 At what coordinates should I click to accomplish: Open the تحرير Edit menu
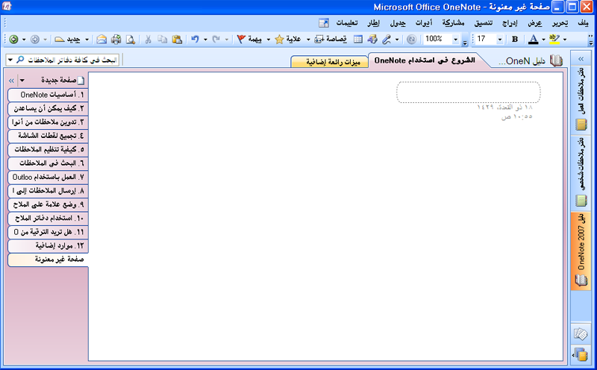point(560,23)
